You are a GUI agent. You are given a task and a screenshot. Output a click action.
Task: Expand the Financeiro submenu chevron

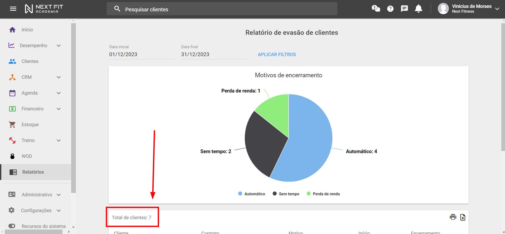[59, 109]
